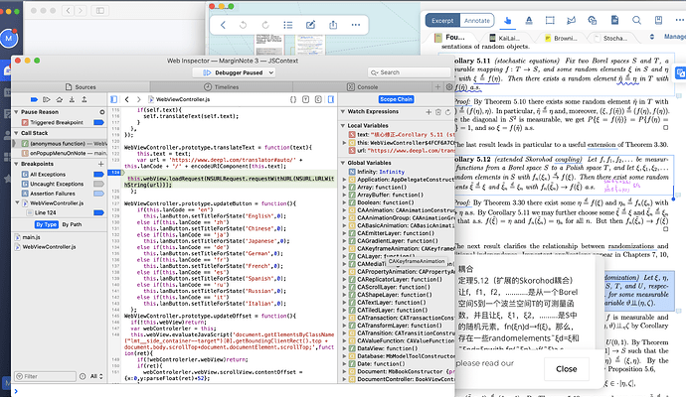The width and height of the screenshot is (686, 397).
Task: Select the text highlighter tool in MarginNote
Action: [x=529, y=20]
